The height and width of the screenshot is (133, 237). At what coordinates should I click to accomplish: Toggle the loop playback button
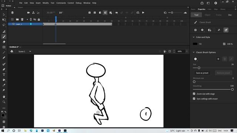[138, 13]
